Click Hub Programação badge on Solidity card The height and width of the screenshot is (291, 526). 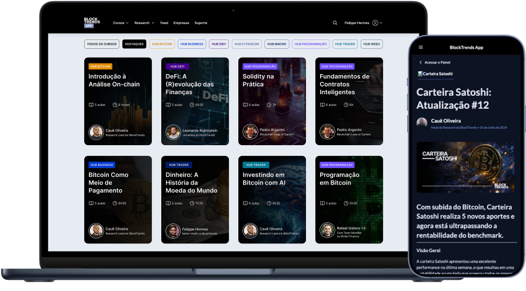(x=260, y=66)
